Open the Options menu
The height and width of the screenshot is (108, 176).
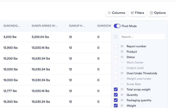click(x=158, y=13)
